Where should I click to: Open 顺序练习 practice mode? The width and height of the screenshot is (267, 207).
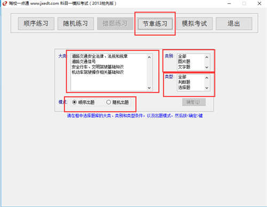(x=36, y=23)
